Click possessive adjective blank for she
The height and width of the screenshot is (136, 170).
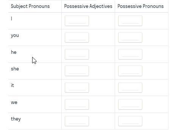77,71
